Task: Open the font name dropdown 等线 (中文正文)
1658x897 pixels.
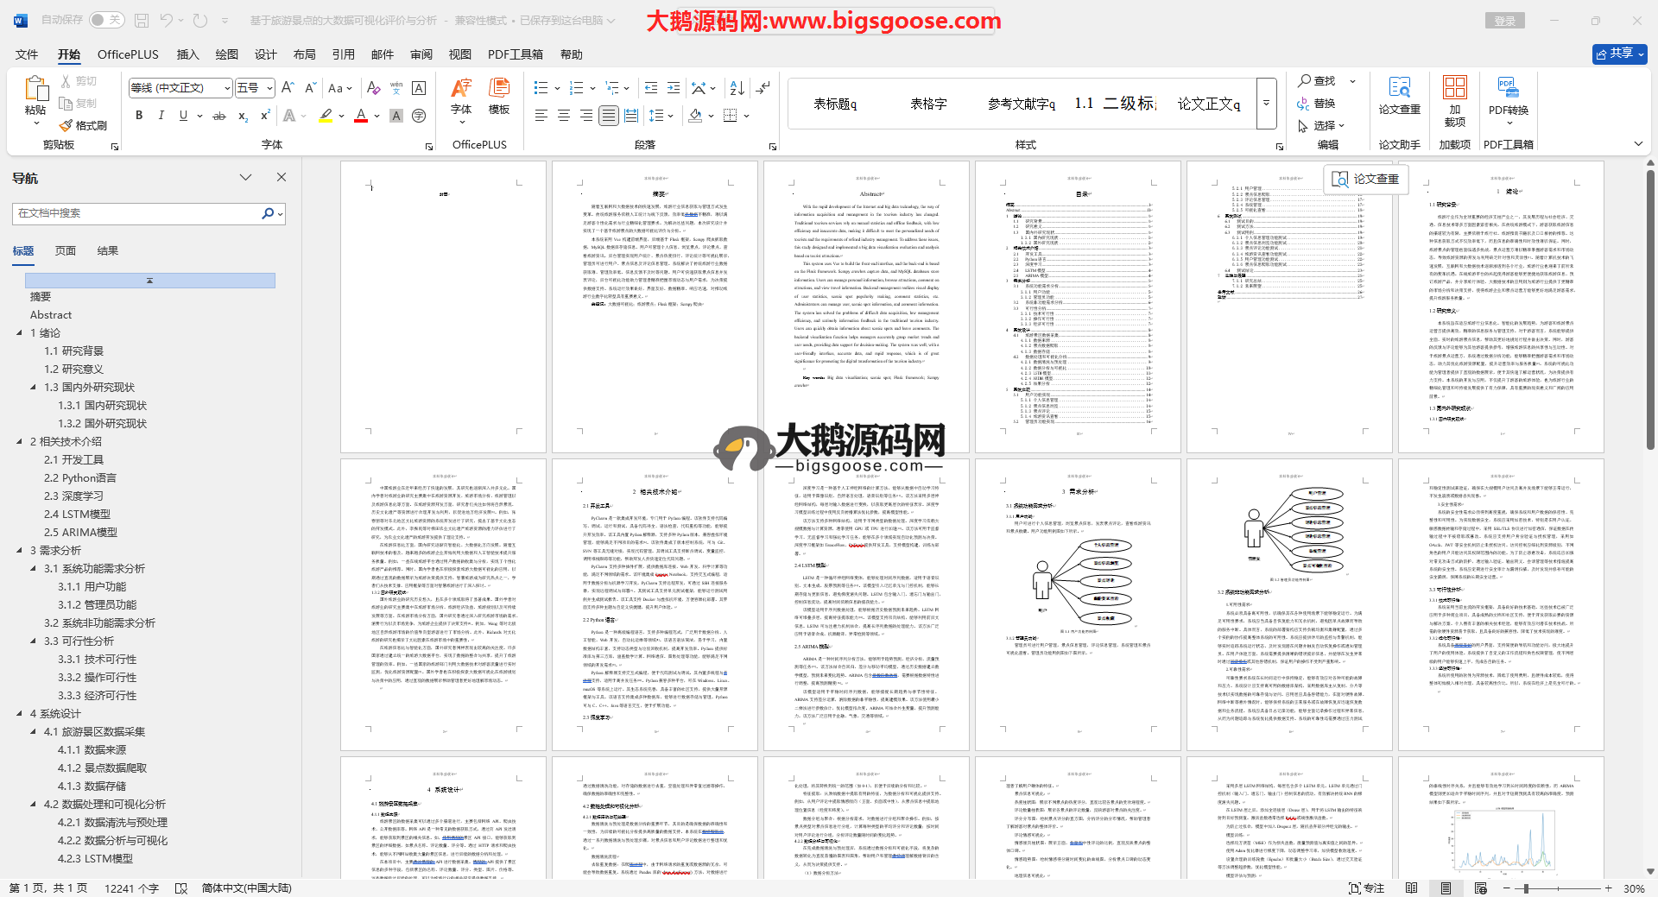Action: pos(227,88)
